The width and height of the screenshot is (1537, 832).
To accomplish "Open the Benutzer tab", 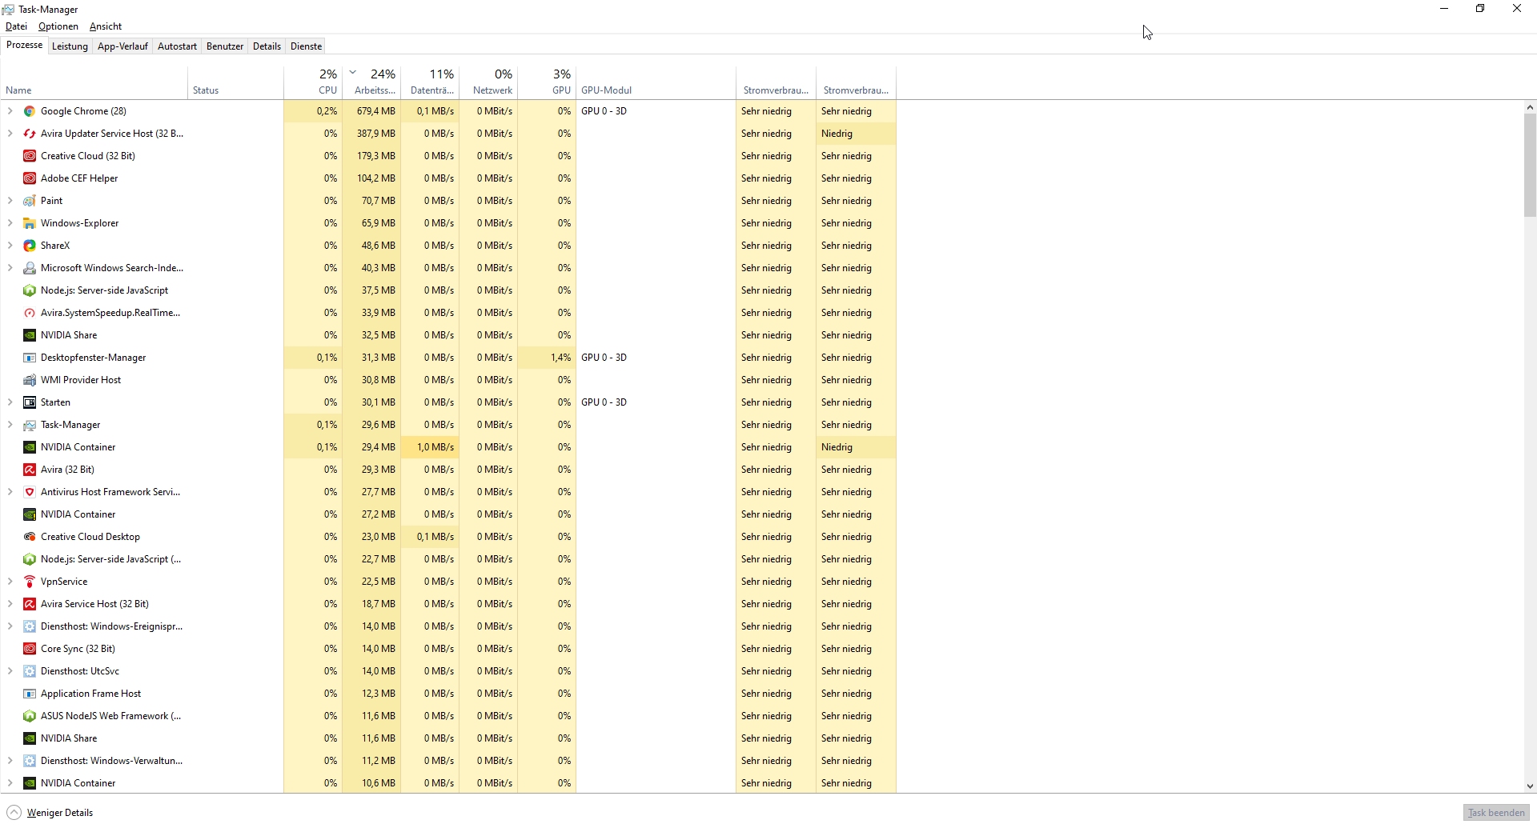I will click(x=225, y=46).
